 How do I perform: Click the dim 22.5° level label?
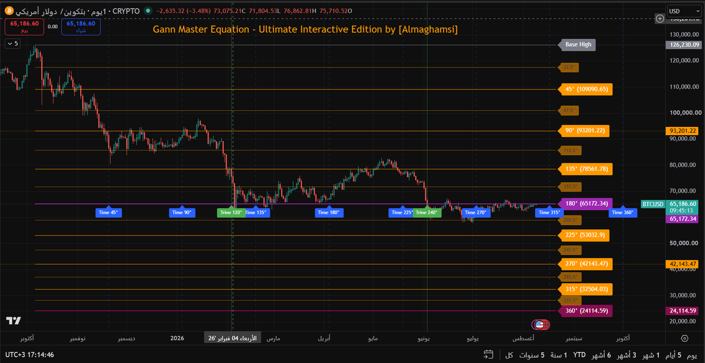pyautogui.click(x=569, y=68)
